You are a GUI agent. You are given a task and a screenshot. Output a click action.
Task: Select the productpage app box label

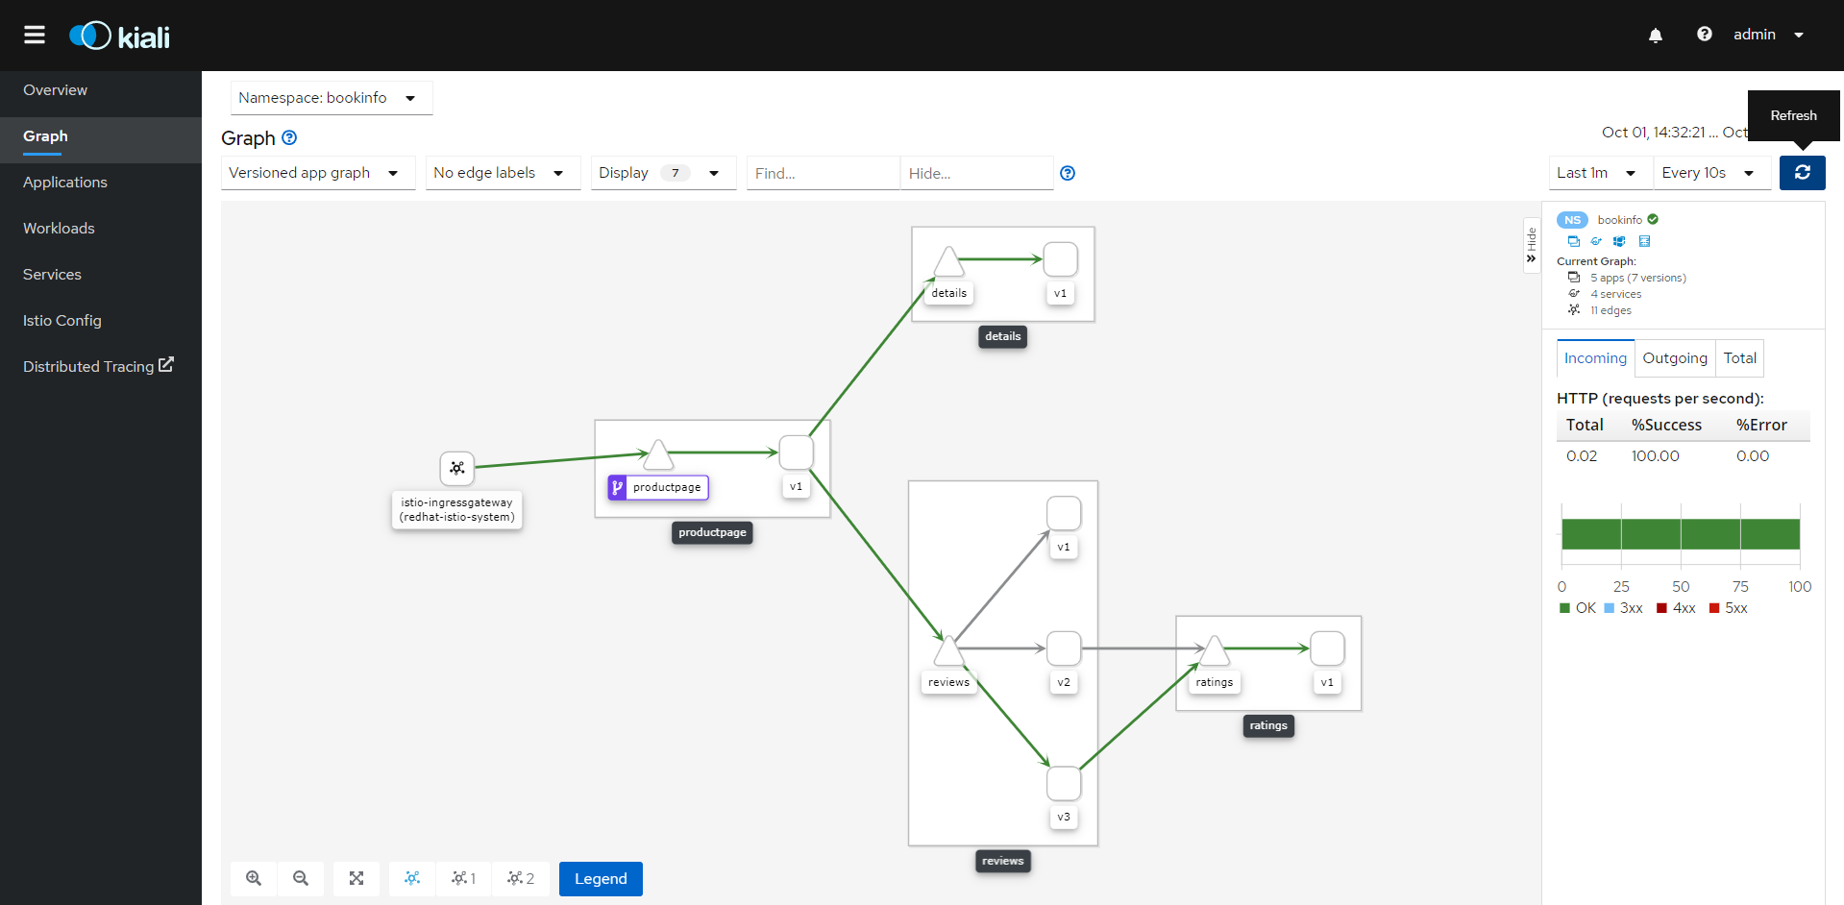712,532
